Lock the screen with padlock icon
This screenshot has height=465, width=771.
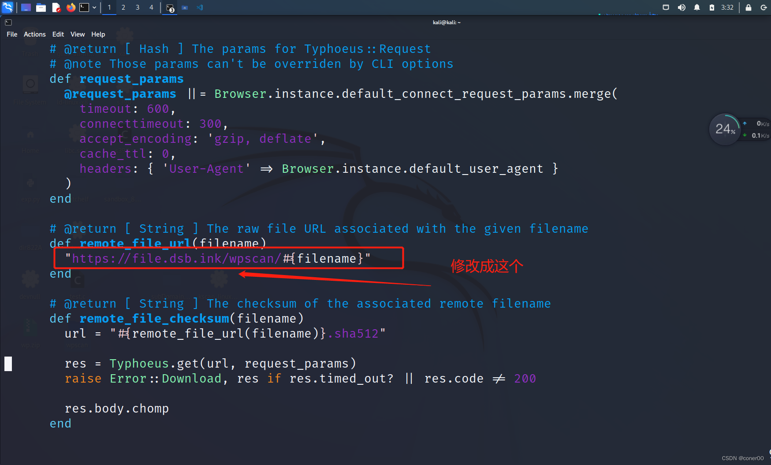click(748, 7)
